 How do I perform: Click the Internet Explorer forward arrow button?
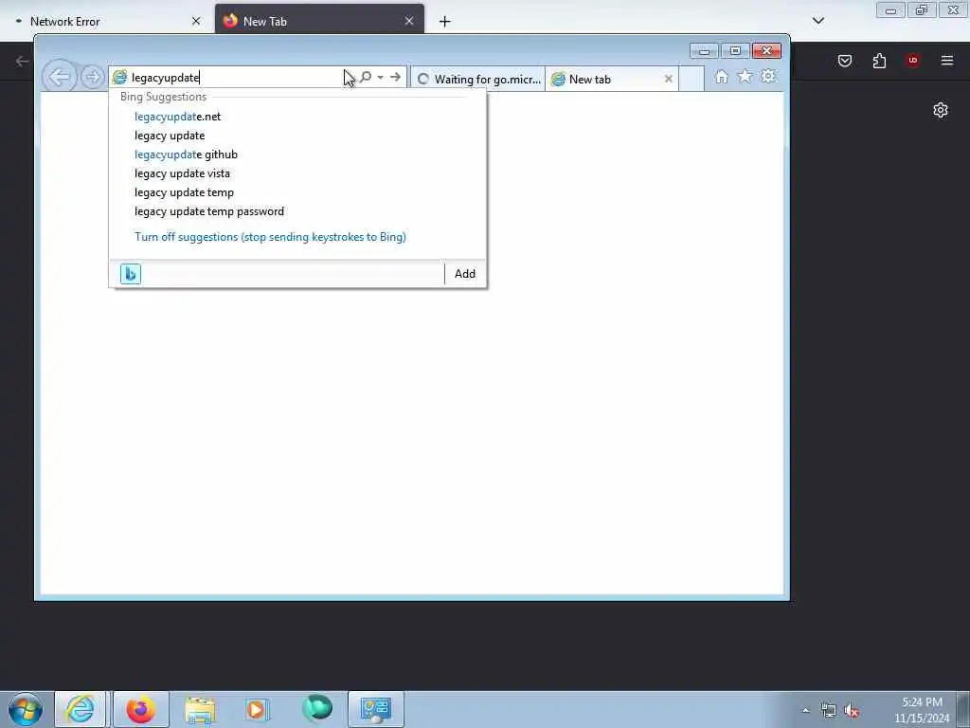92,78
